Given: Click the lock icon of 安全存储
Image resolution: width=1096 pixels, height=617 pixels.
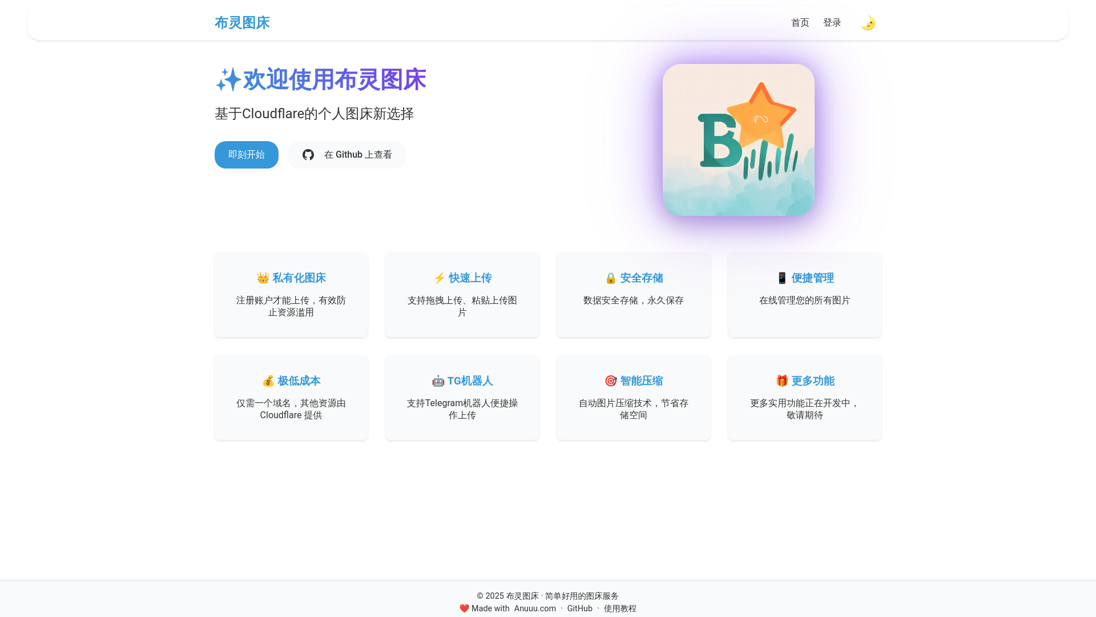Looking at the screenshot, I should coord(611,278).
